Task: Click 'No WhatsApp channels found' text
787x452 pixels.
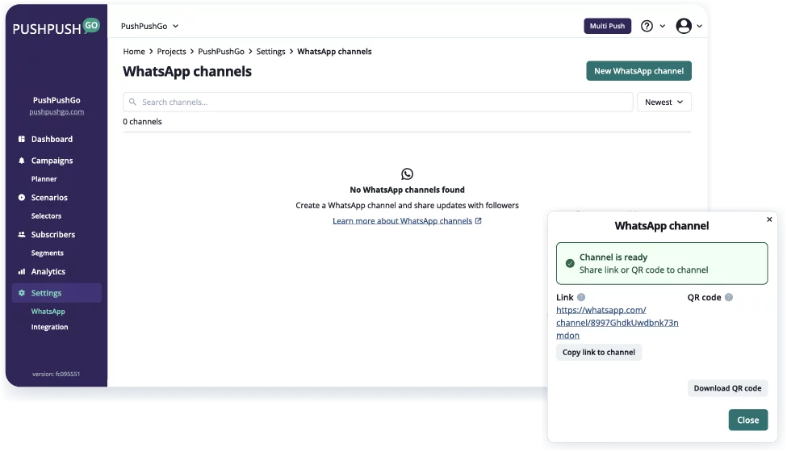Action: (407, 190)
